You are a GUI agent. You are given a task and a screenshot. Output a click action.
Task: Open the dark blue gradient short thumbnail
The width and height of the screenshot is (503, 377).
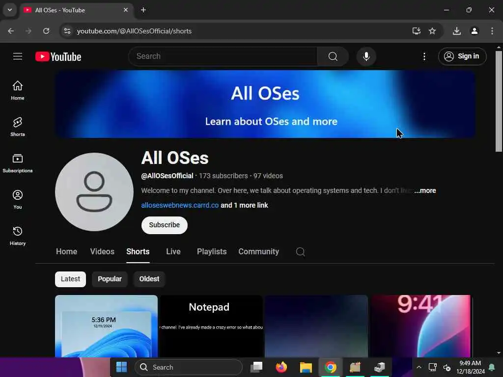click(316, 326)
